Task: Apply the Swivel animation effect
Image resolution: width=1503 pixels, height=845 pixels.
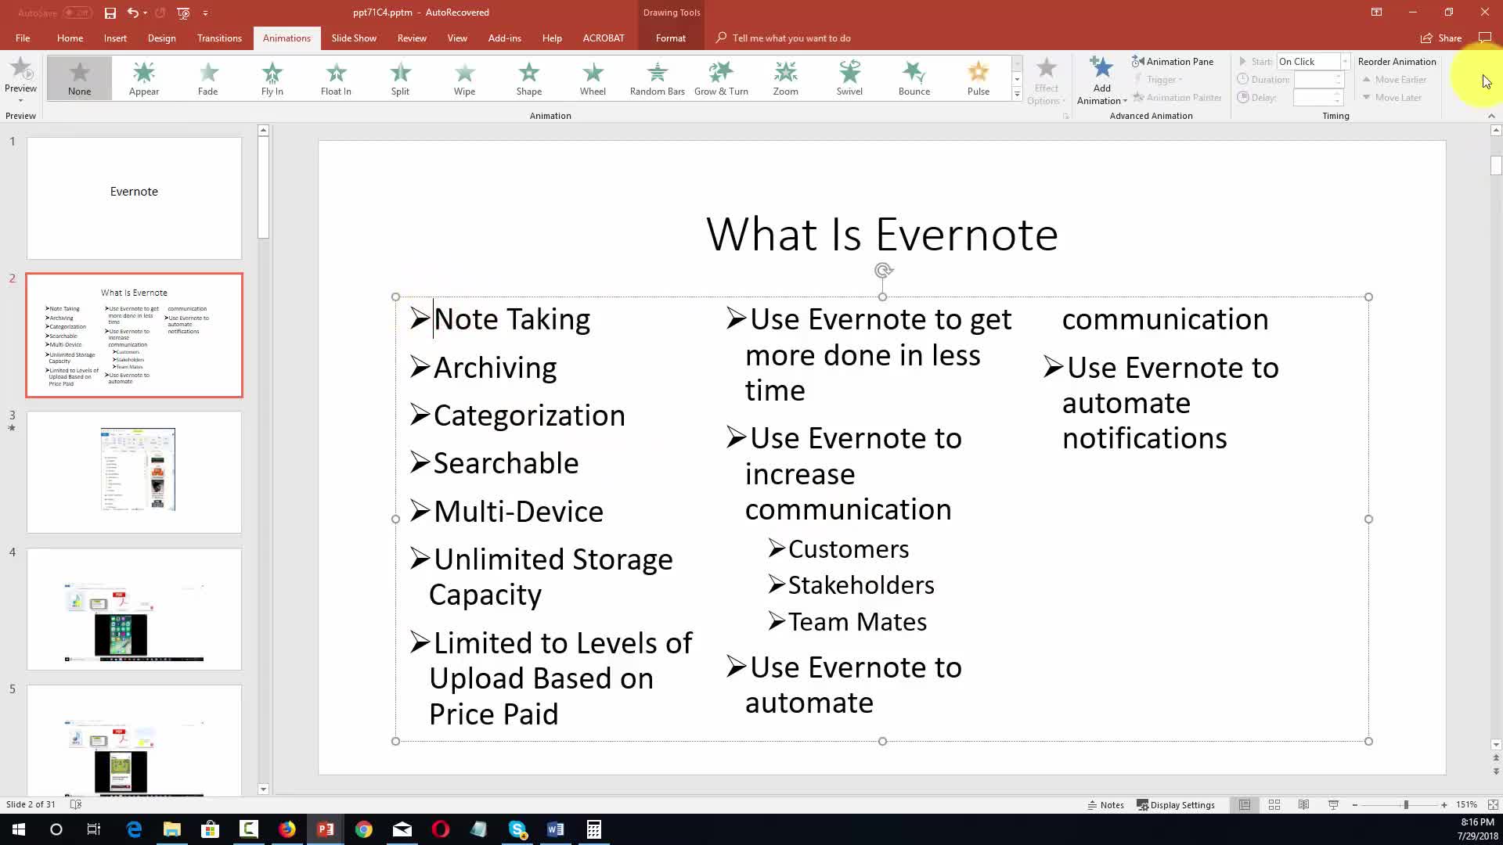Action: point(849,78)
